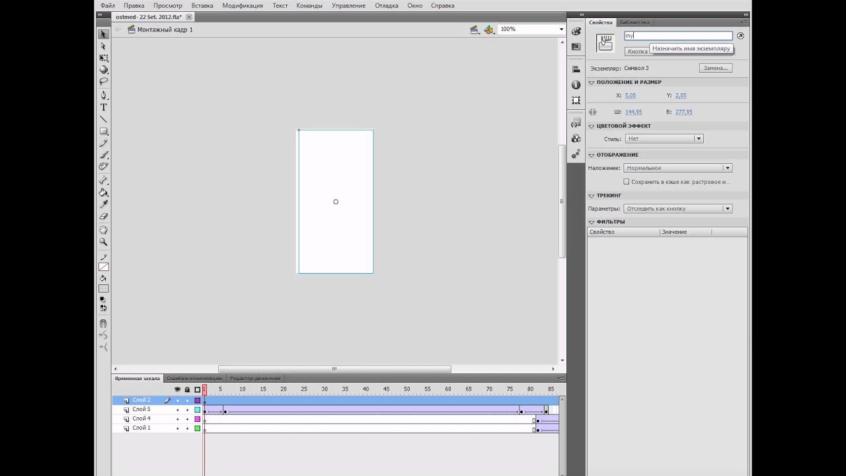The image size is (846, 476).
Task: Toggle visibility dot of Слой 2
Action: [177, 401]
